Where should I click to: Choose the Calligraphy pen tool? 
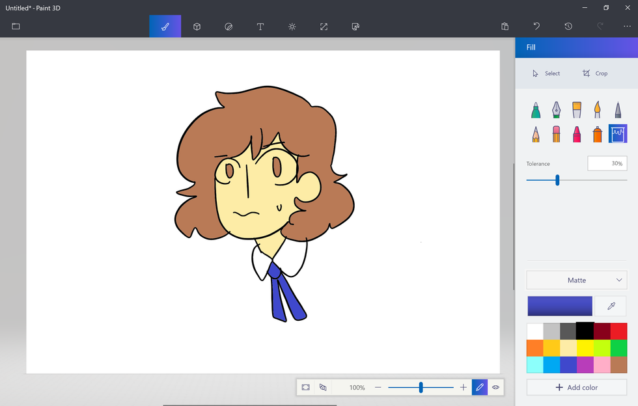pyautogui.click(x=556, y=109)
